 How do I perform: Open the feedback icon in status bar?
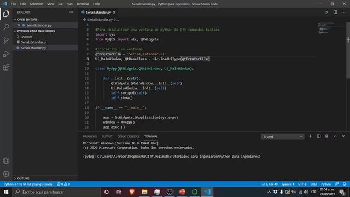point(337,184)
